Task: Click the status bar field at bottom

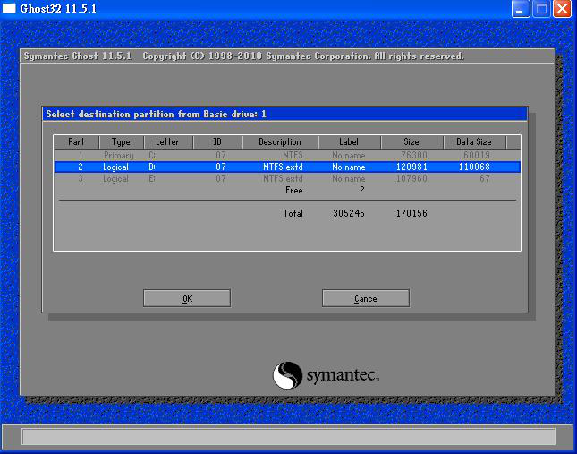Action: point(288,436)
